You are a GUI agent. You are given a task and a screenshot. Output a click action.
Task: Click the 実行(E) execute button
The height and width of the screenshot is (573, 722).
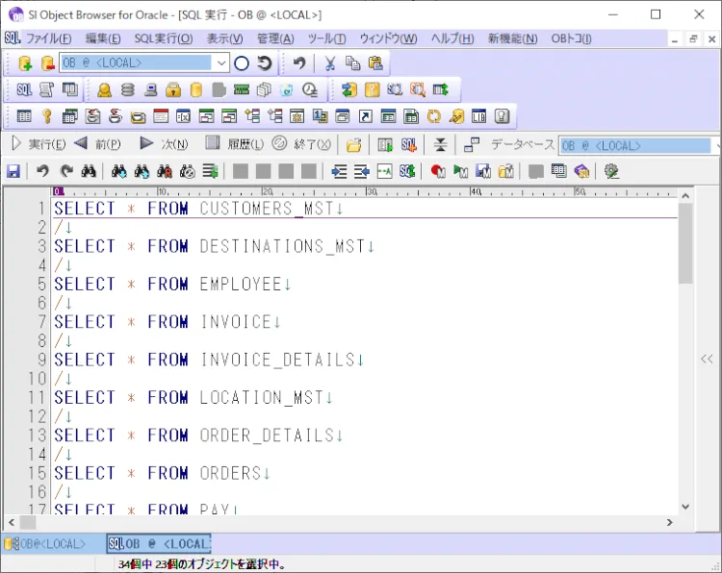(39, 144)
